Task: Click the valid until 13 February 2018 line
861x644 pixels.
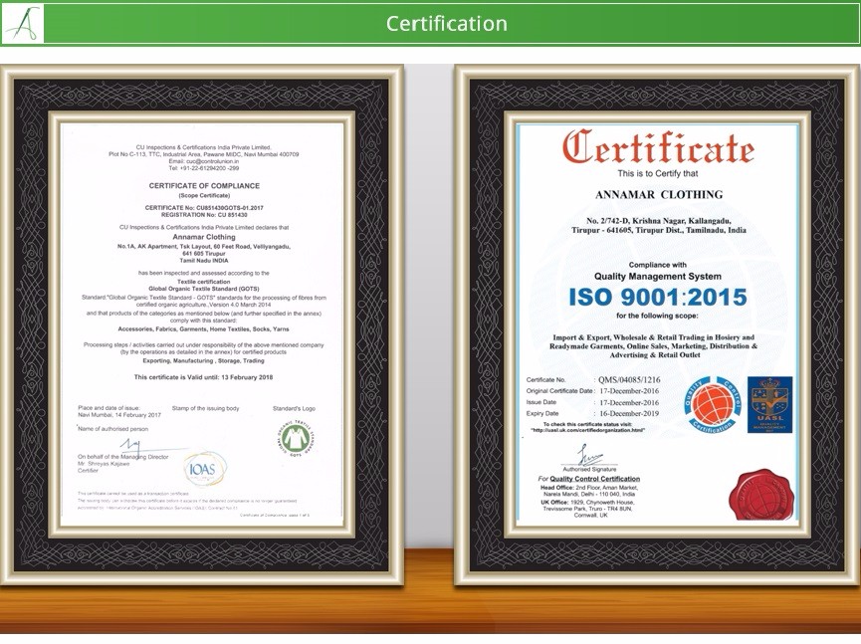Action: point(203,377)
